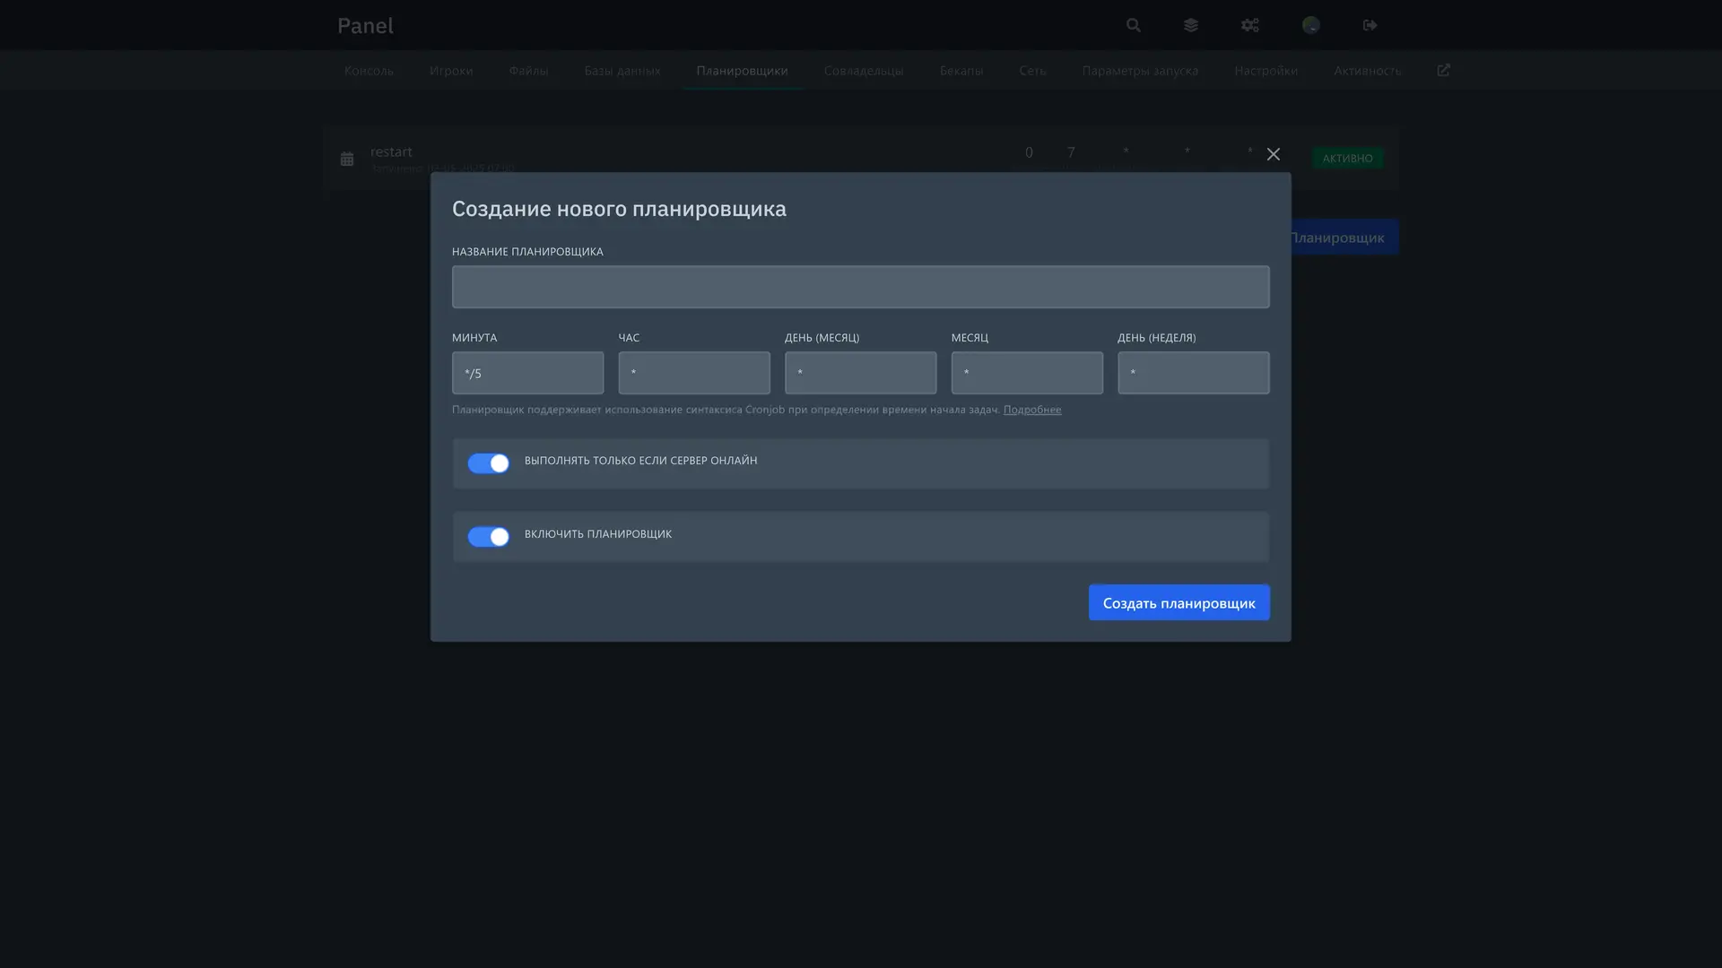The image size is (1722, 968).
Task: Switch to Сеть tab
Action: 1032,70
